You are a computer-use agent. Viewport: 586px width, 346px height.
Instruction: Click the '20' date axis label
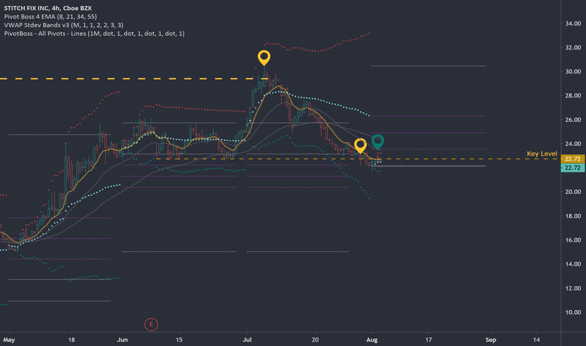click(315, 340)
